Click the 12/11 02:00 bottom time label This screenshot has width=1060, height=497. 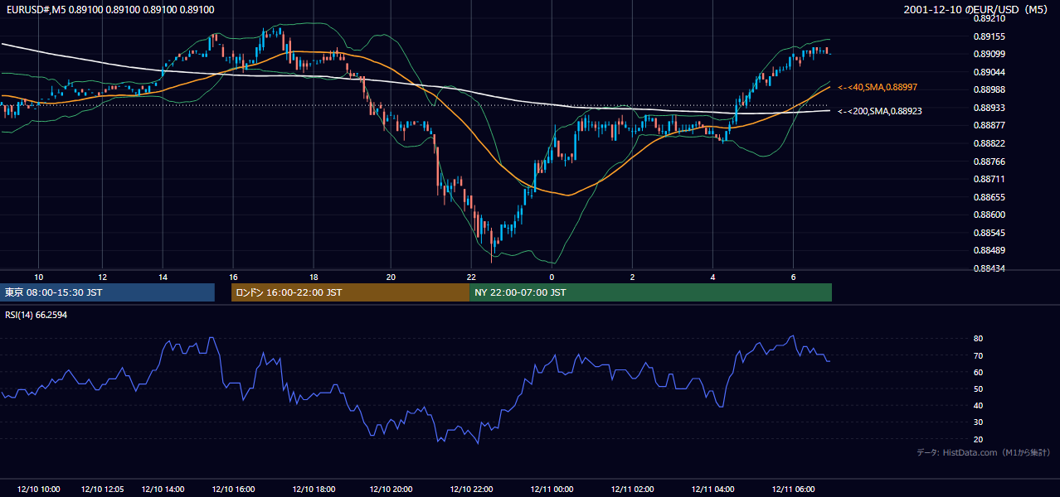[632, 490]
